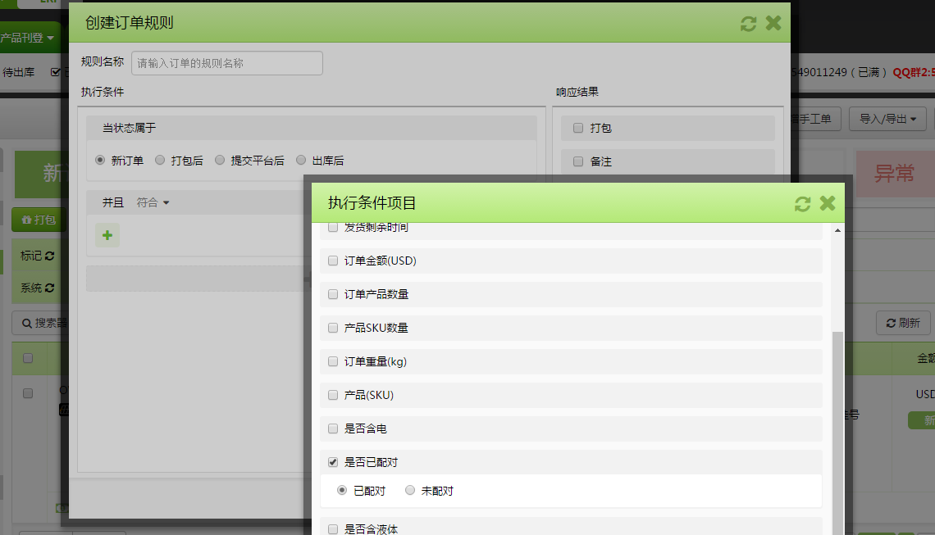The image size is (935, 535).
Task: Tick the 是否含电 checkbox
Action: coord(333,428)
